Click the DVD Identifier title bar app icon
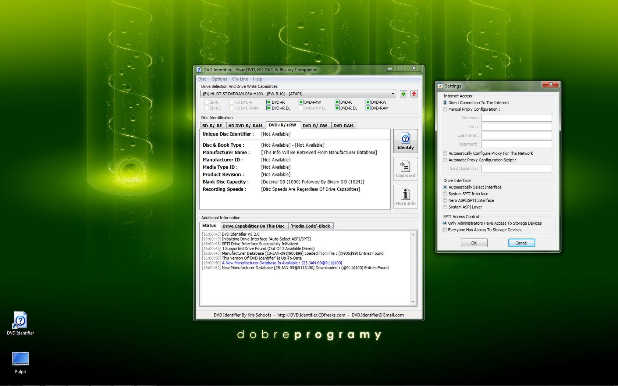 tap(199, 69)
